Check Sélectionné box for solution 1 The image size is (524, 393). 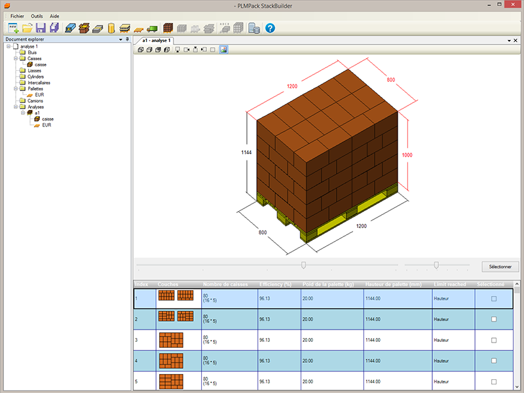click(494, 299)
